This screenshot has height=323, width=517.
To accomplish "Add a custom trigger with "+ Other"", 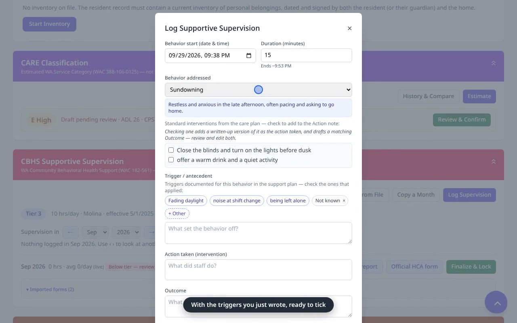I will pyautogui.click(x=177, y=214).
